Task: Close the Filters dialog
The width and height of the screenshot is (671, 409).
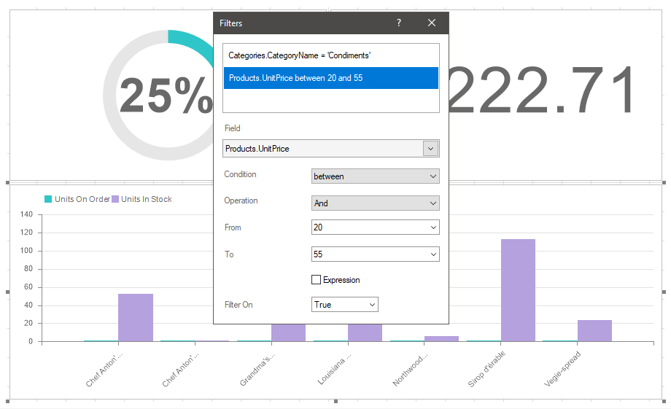Action: click(432, 23)
